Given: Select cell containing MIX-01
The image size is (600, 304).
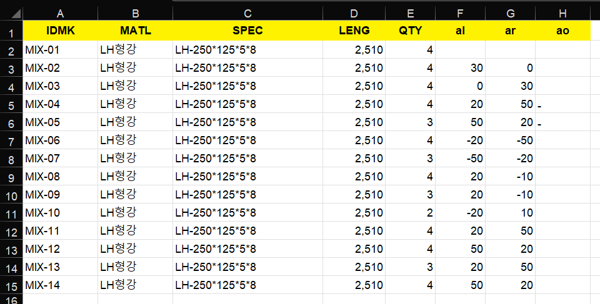Looking at the screenshot, I should click(60, 50).
